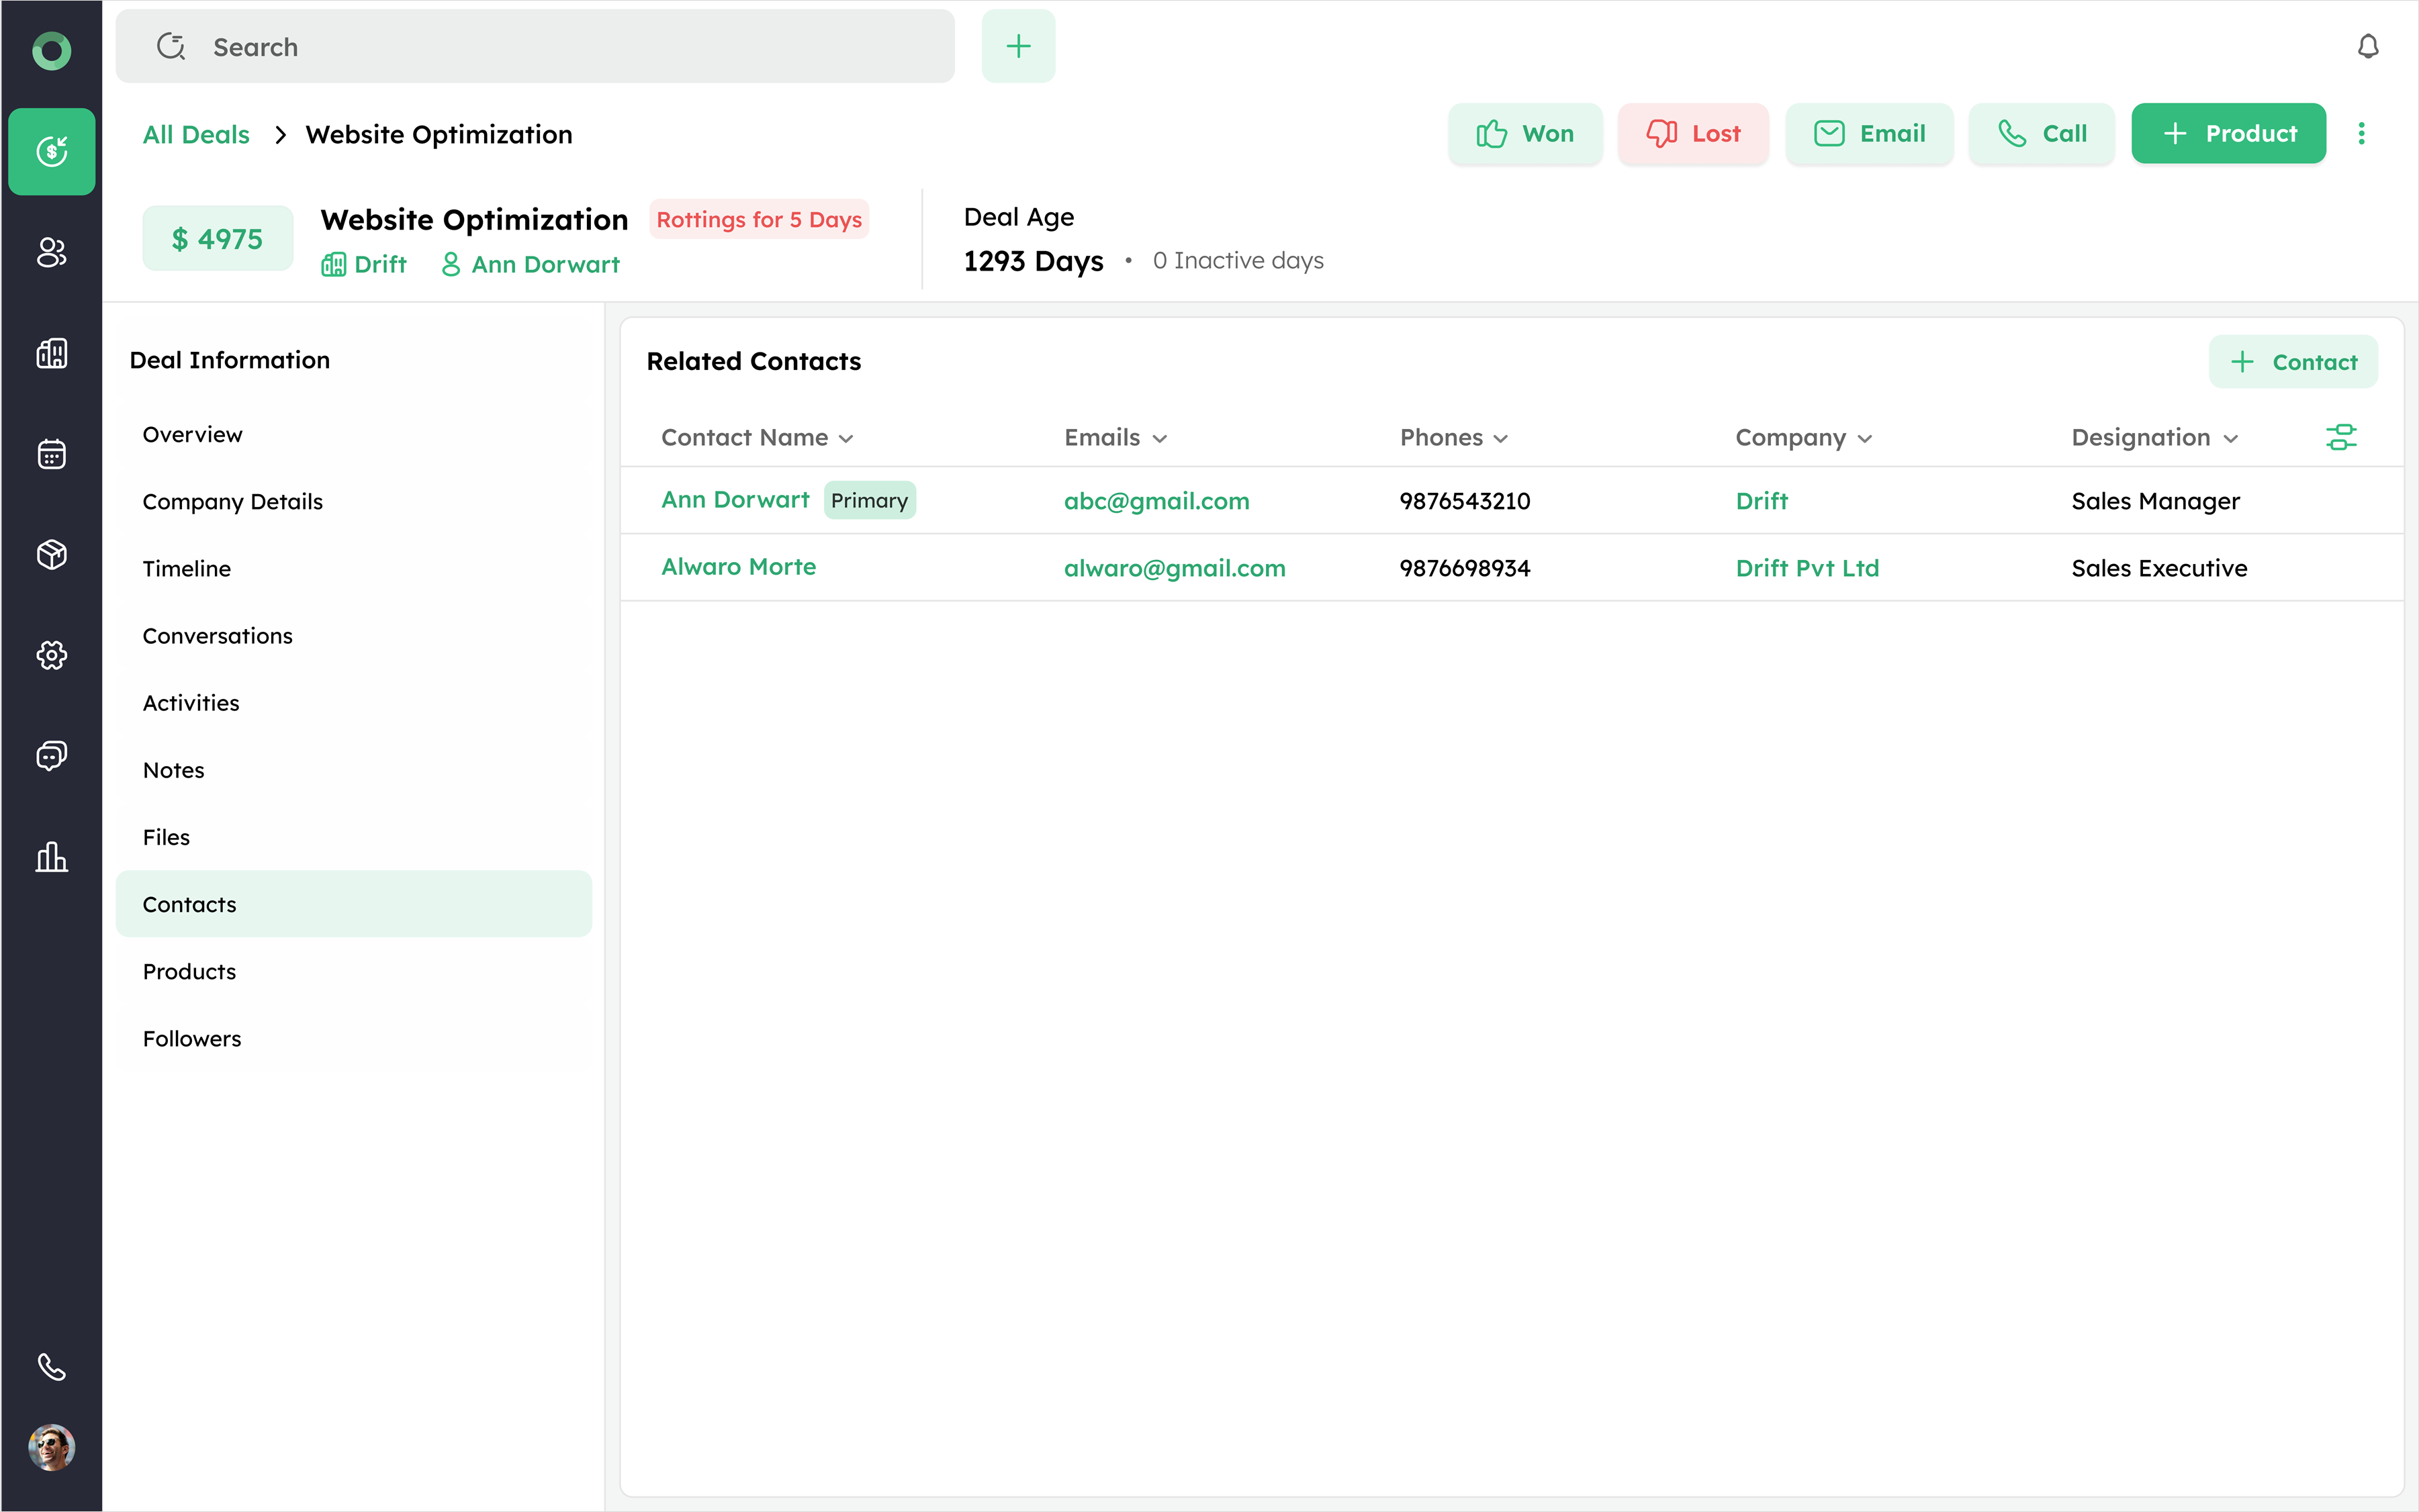Viewport: 2419px width, 1512px height.
Task: Mark the deal as Won
Action: pyautogui.click(x=1524, y=134)
